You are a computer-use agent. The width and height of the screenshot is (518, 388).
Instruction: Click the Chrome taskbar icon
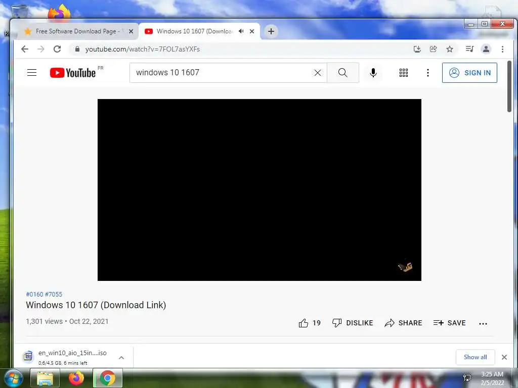click(108, 378)
